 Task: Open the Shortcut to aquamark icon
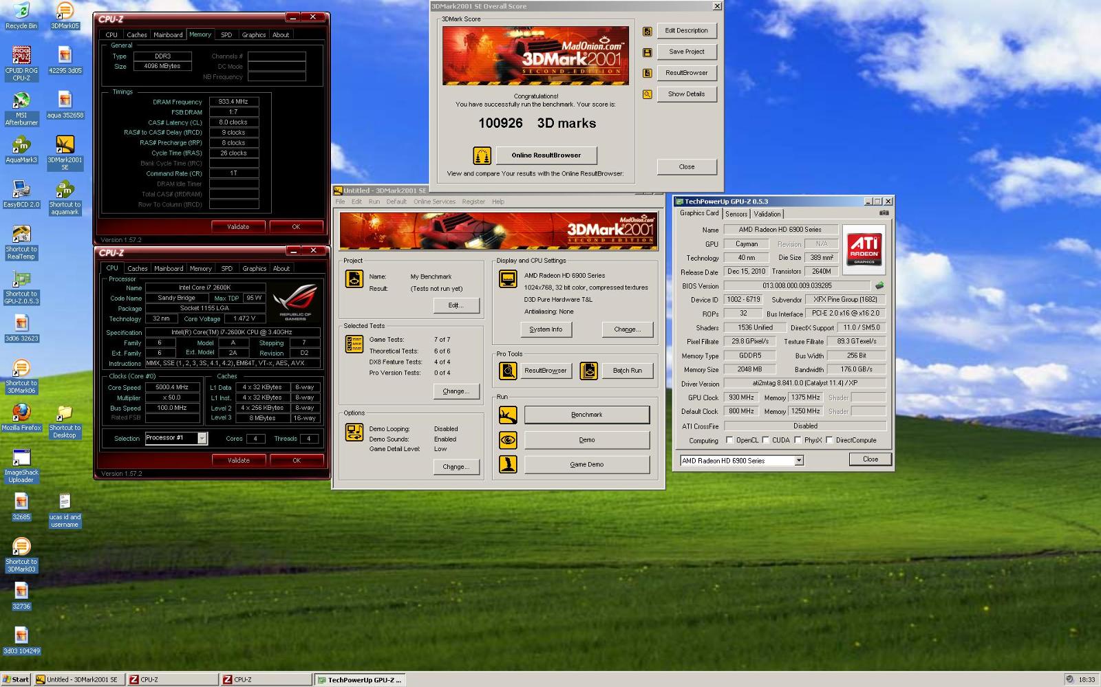[x=65, y=197]
